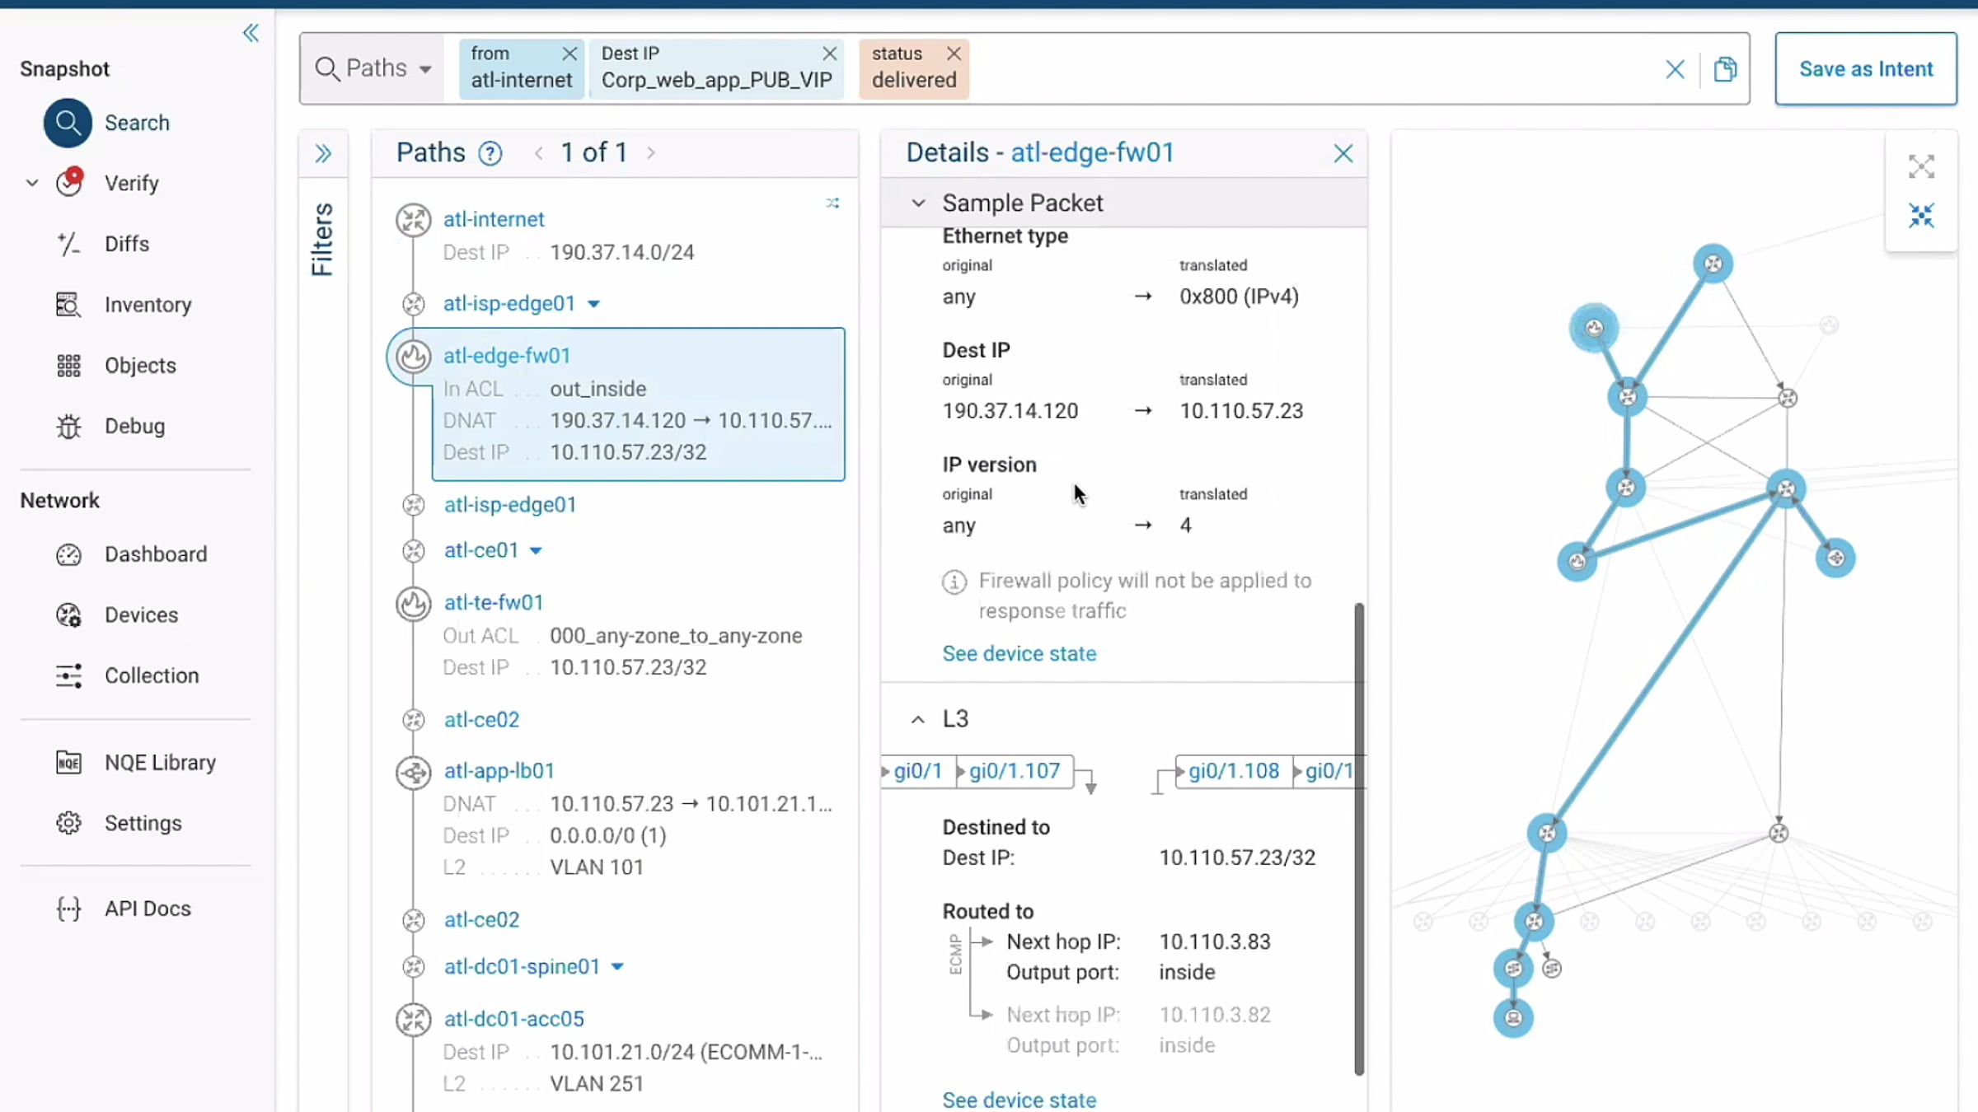Open Inventory in the Snapshot menu
Viewport: 1978px width, 1112px height.
[x=148, y=305]
